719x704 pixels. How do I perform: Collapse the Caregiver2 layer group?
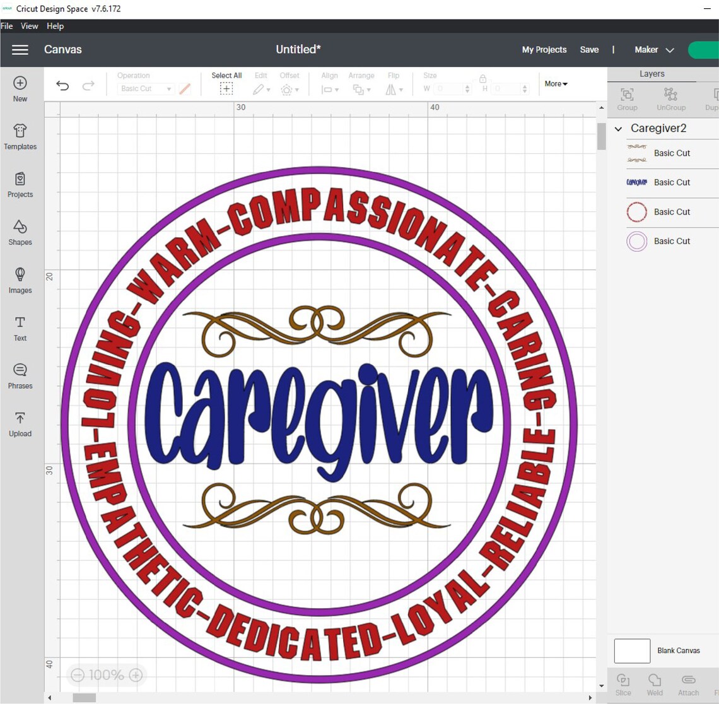click(x=618, y=129)
